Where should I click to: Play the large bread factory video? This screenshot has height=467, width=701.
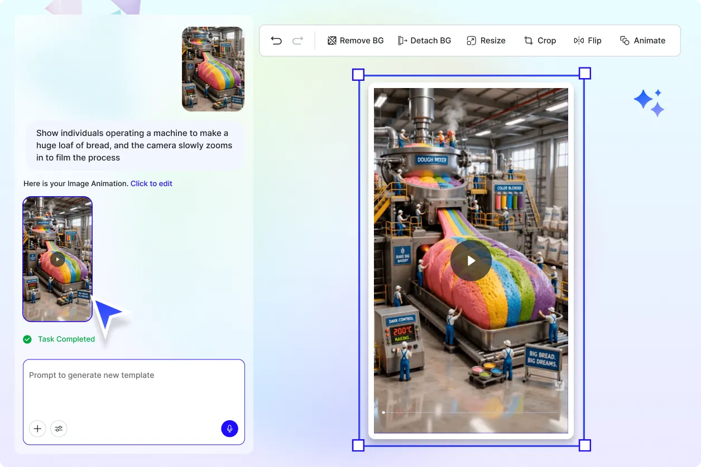[471, 260]
